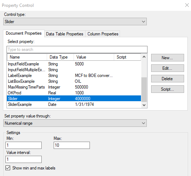Select the SliderExample date property
191x176 pixels.
pos(74,104)
